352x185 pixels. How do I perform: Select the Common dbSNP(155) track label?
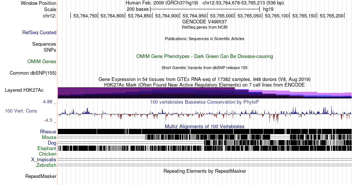33,73
